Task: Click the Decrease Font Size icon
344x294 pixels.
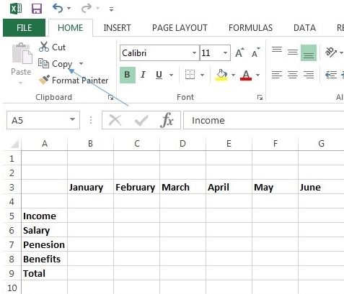Action: tap(256, 52)
